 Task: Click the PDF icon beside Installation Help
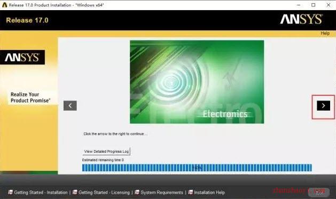(191, 192)
